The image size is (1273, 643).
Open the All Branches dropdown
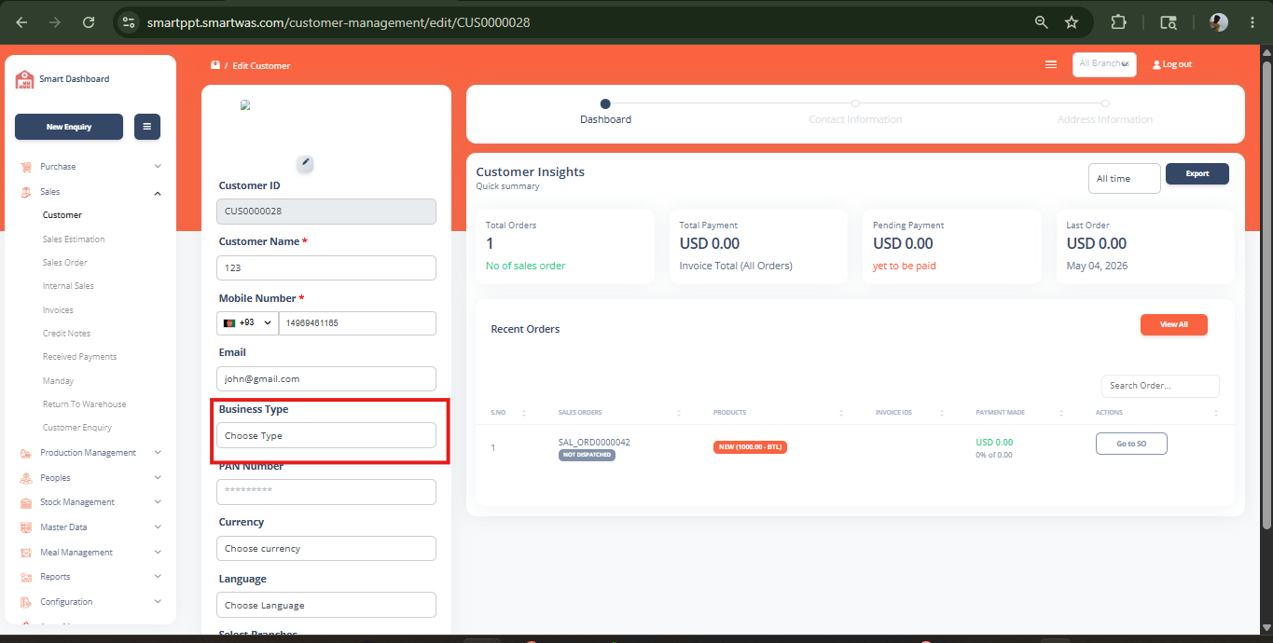(1104, 64)
